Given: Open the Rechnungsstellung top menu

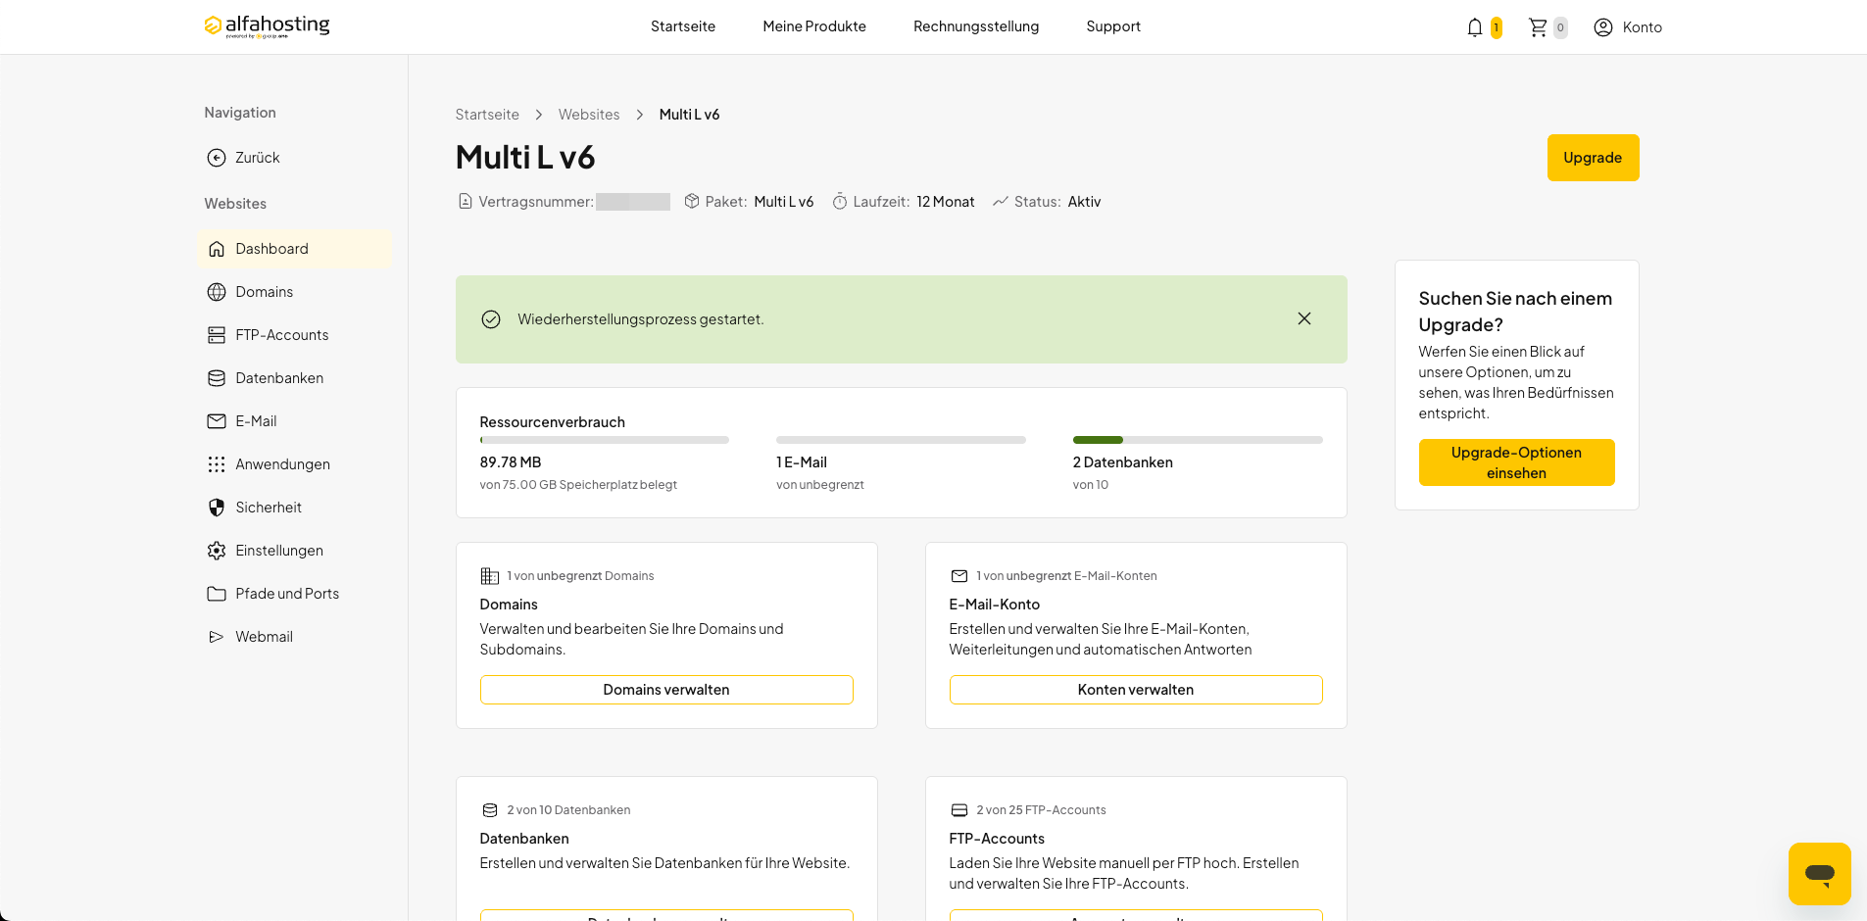Looking at the screenshot, I should click(x=976, y=26).
